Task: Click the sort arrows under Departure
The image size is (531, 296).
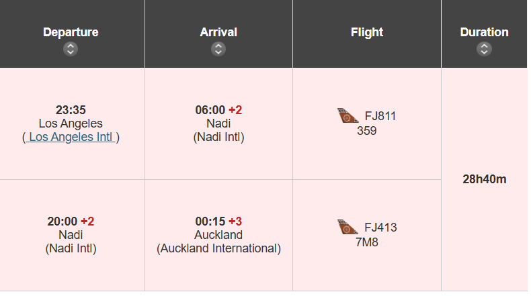Action: (x=71, y=49)
